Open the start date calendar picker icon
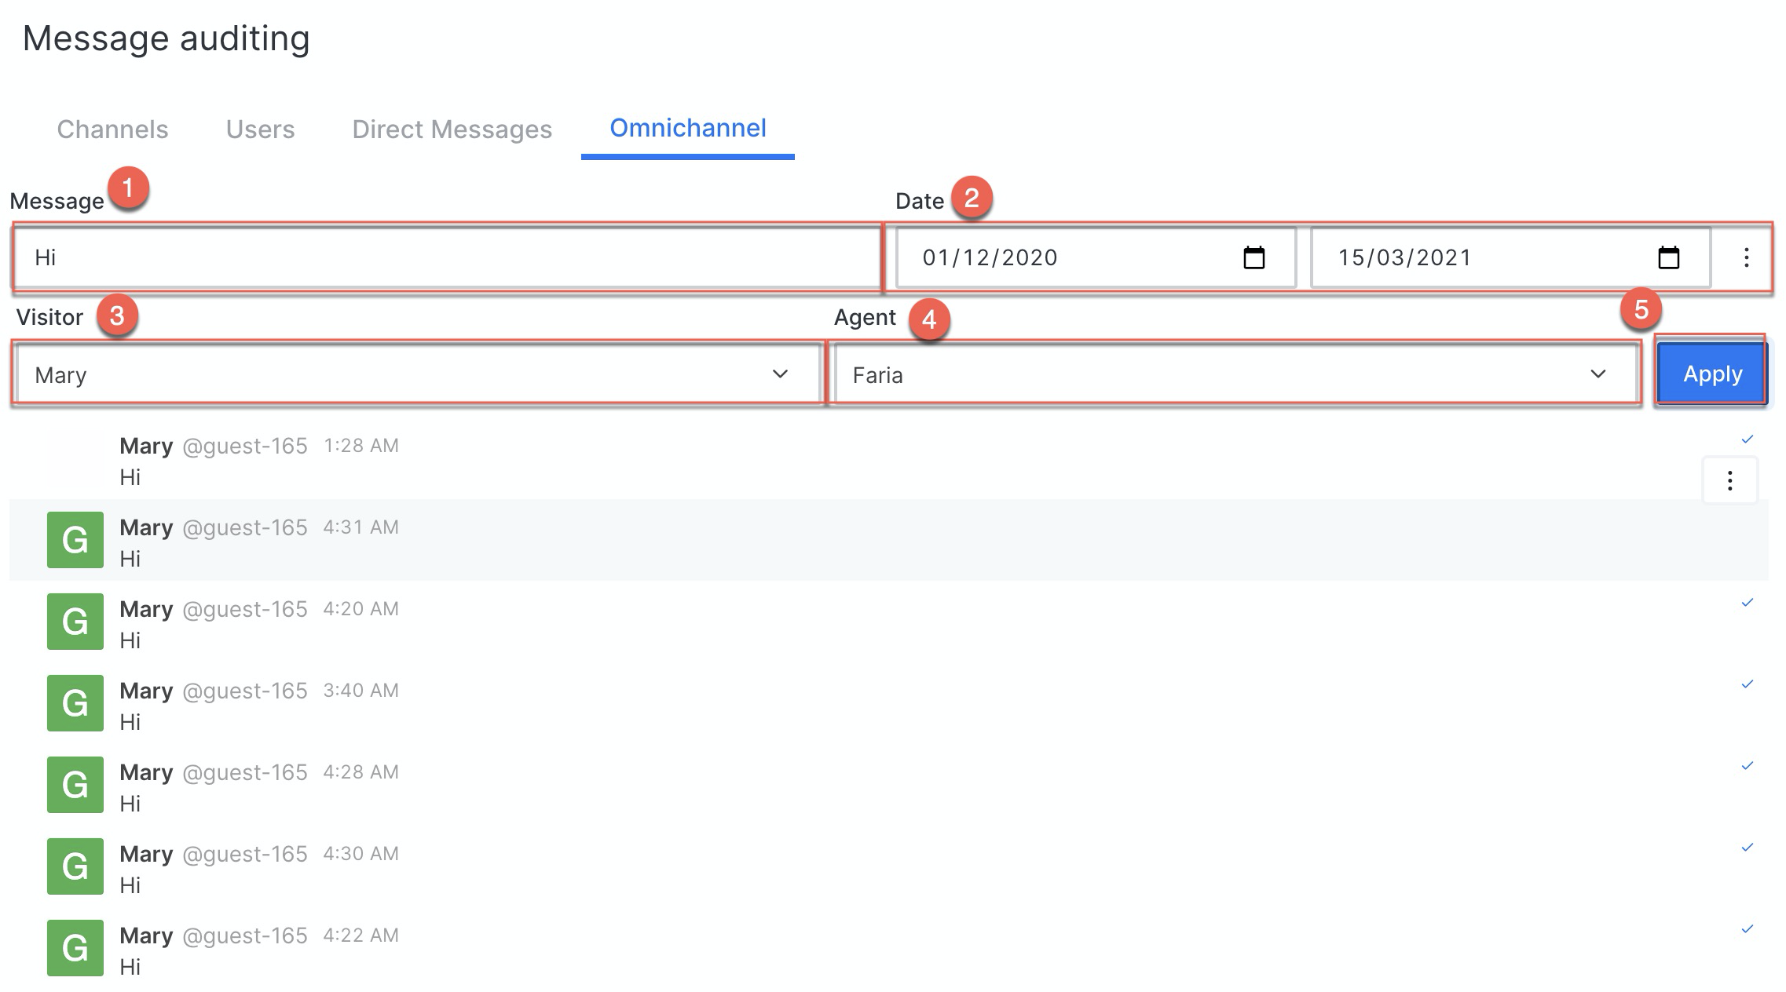 (x=1254, y=257)
